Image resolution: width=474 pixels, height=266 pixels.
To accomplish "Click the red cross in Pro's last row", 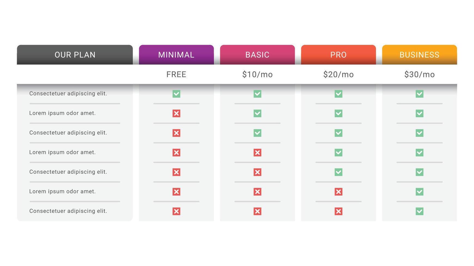I will 338,211.
